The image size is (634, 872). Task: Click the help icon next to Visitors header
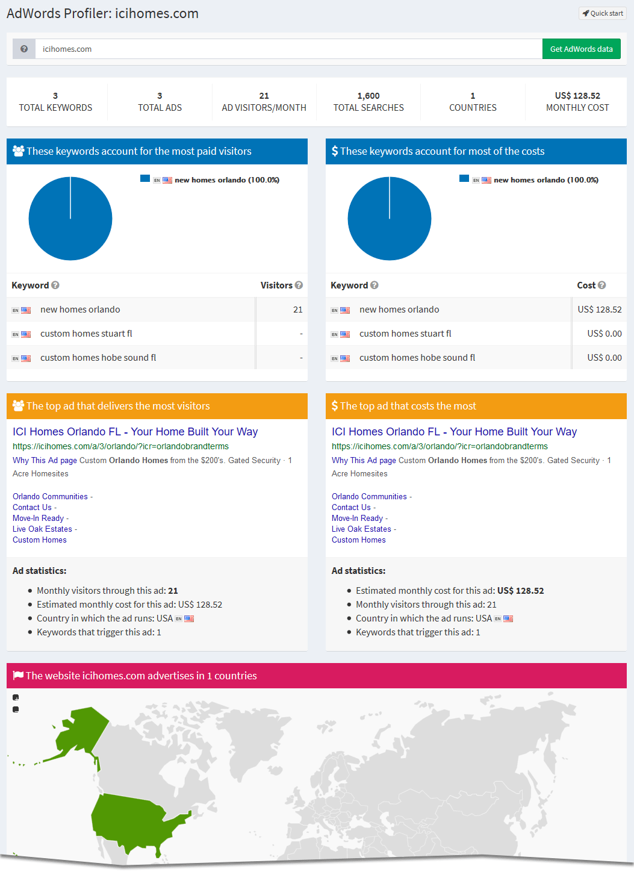[x=299, y=285]
